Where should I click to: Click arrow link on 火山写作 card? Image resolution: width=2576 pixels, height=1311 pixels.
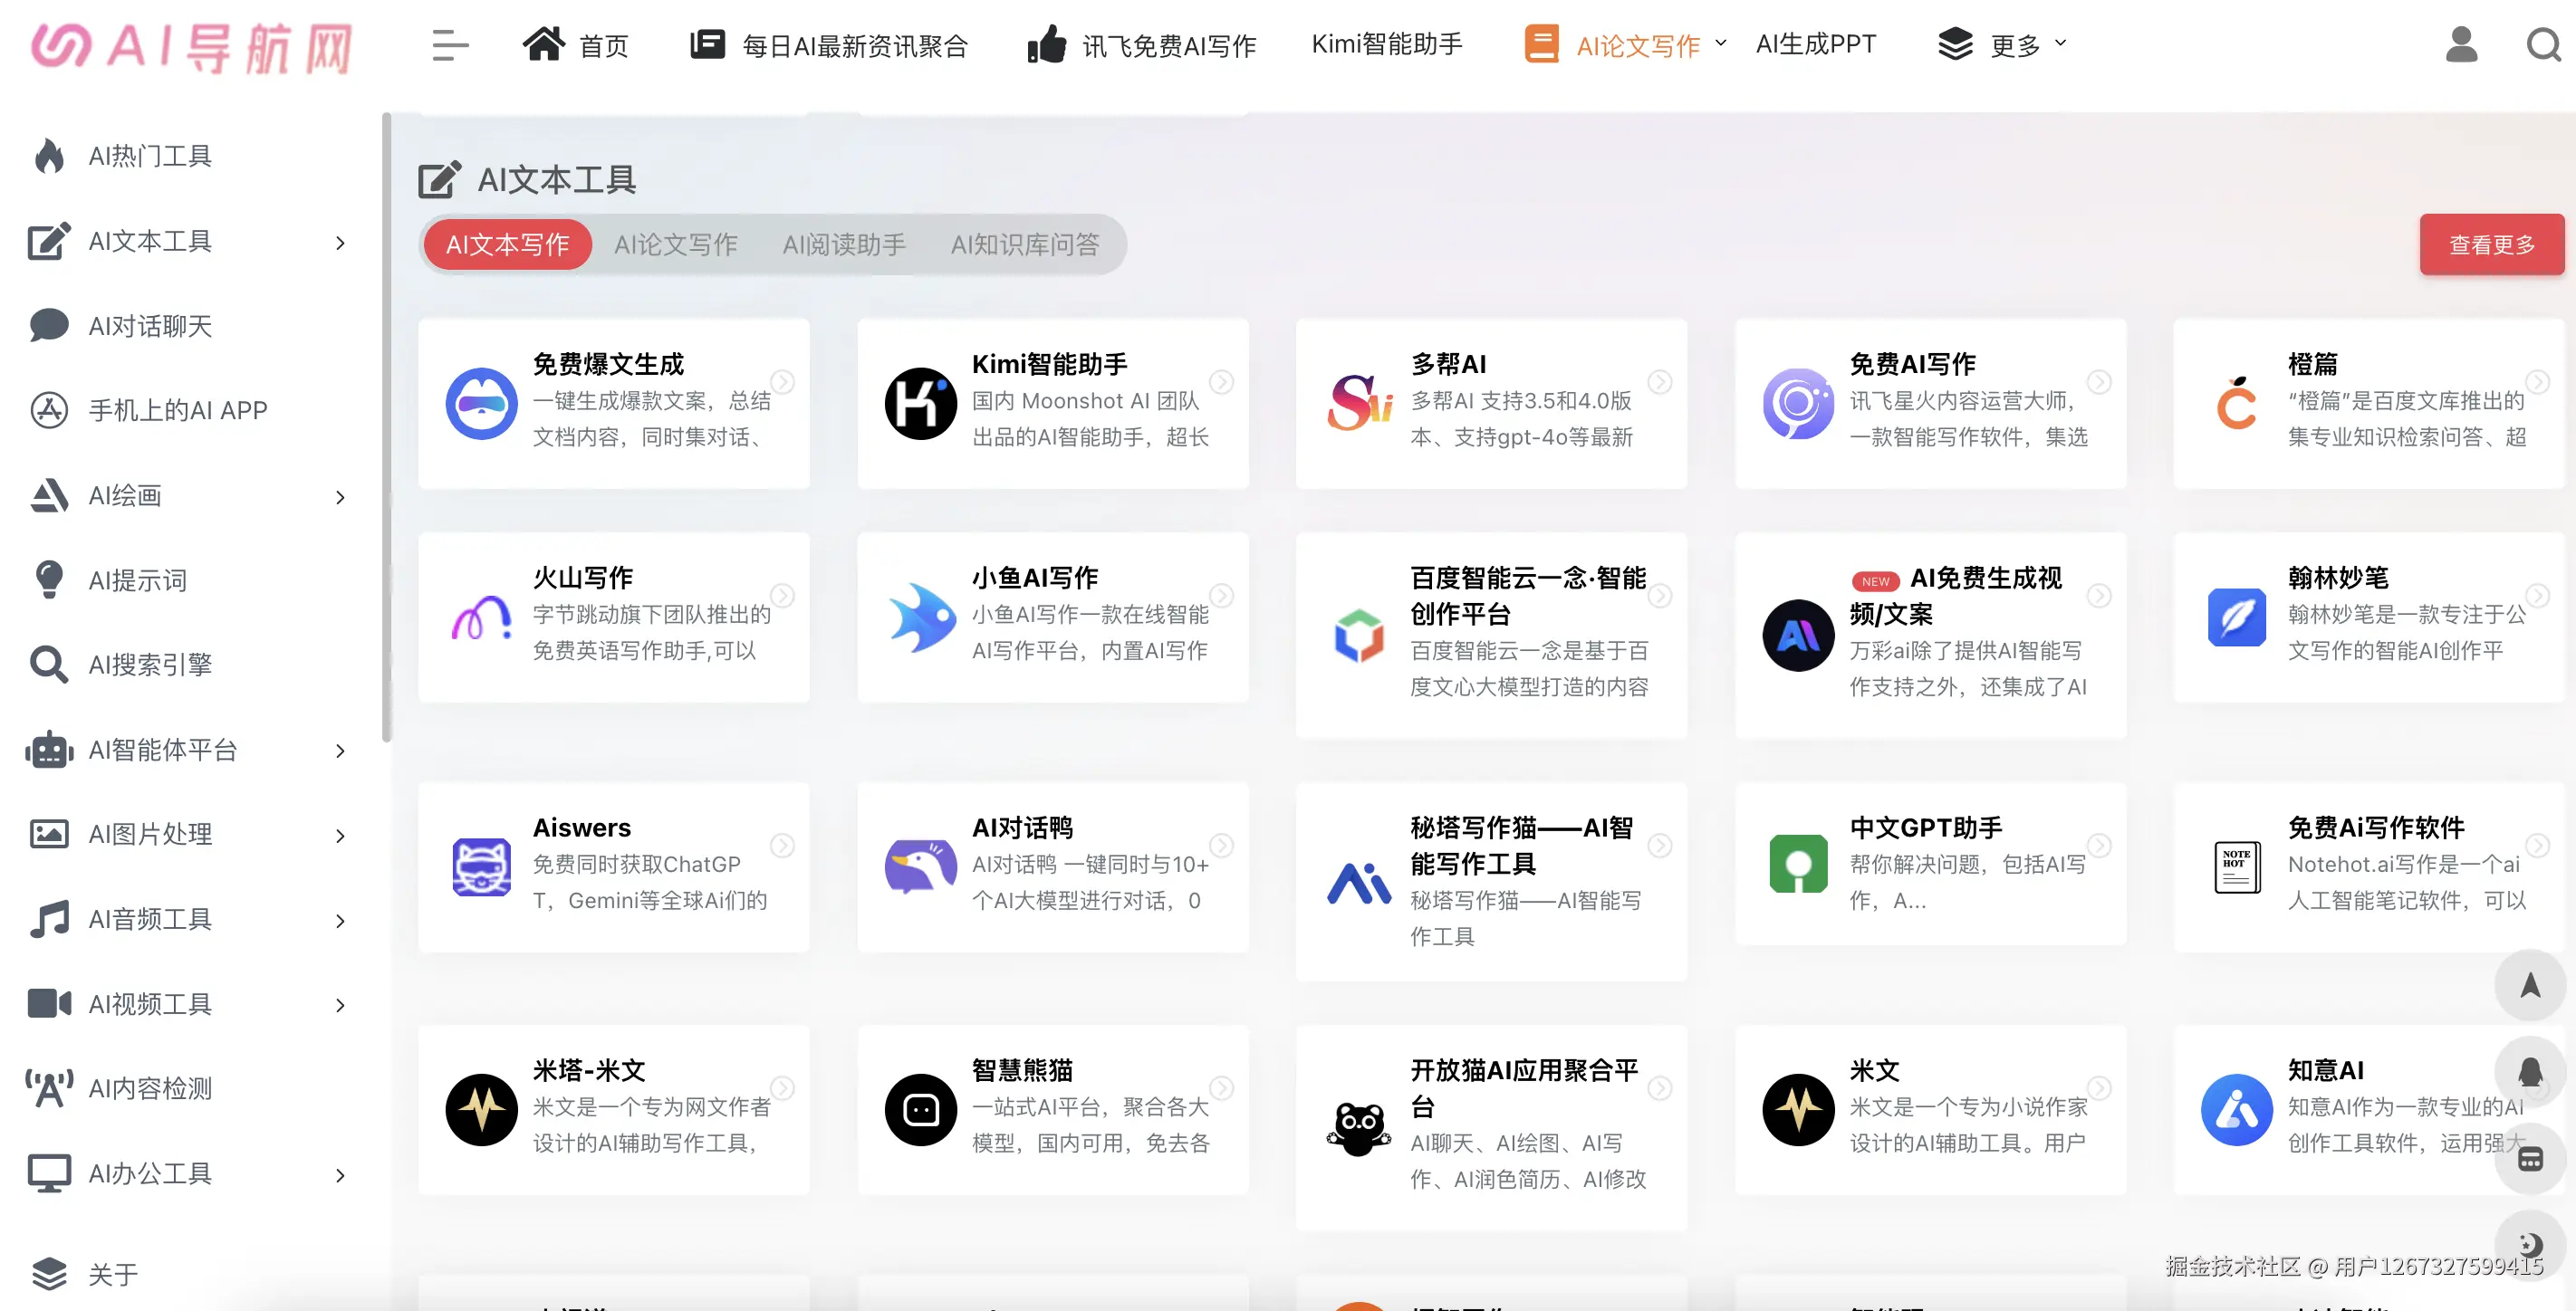point(782,596)
